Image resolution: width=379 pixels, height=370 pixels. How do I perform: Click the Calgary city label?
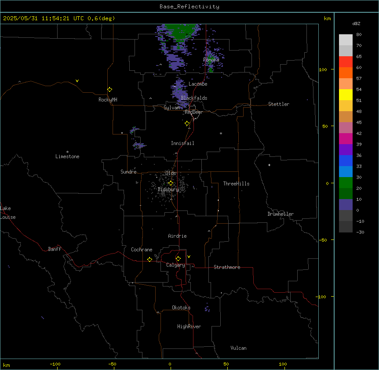[175, 265]
